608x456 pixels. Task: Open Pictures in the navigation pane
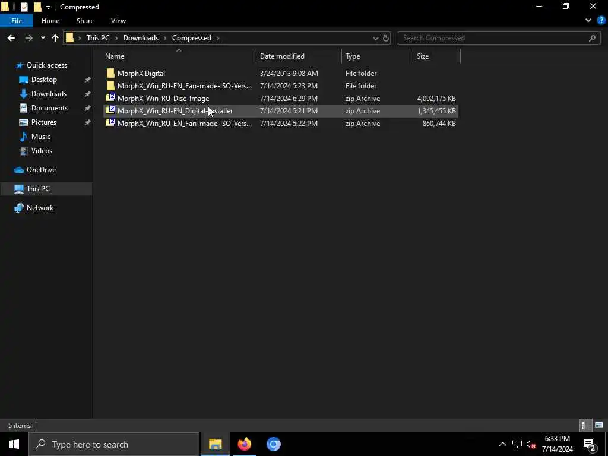pyautogui.click(x=44, y=122)
